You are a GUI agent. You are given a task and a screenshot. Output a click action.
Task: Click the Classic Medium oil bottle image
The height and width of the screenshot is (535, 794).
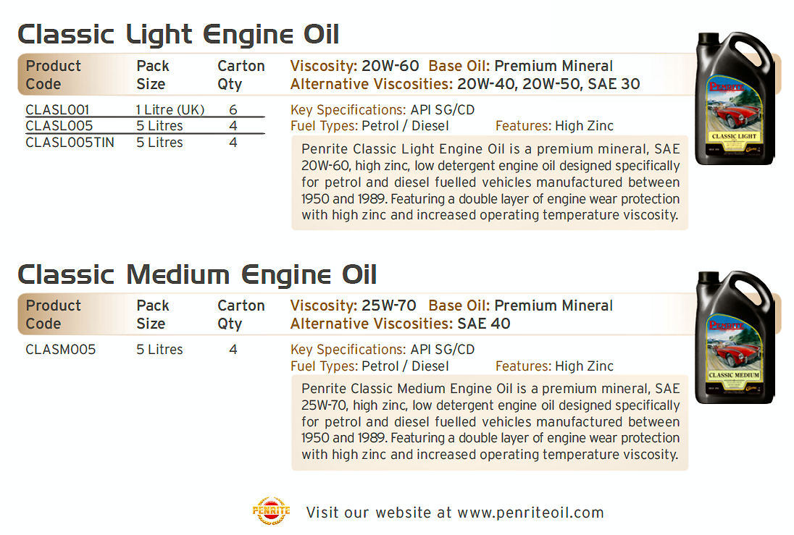[735, 337]
